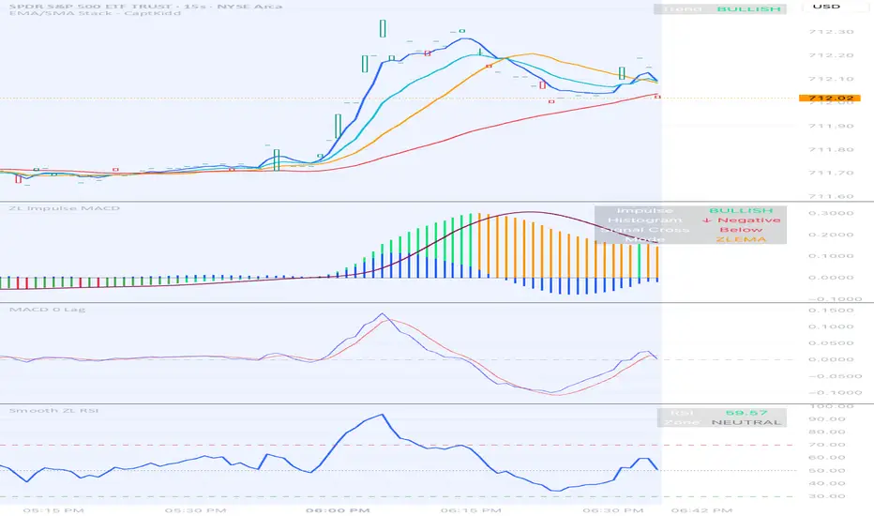Click the 0.0500 axis label
The width and height of the screenshot is (874, 516).
pos(831,343)
